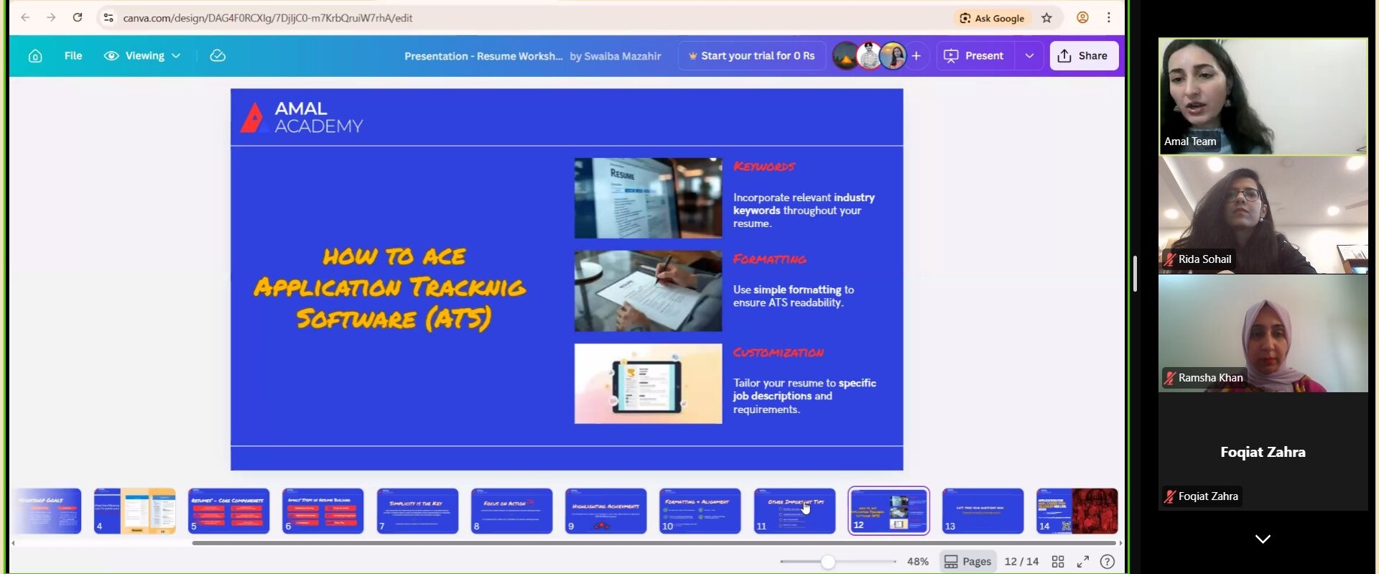Open browser profile icon
1379x574 pixels.
point(1082,18)
